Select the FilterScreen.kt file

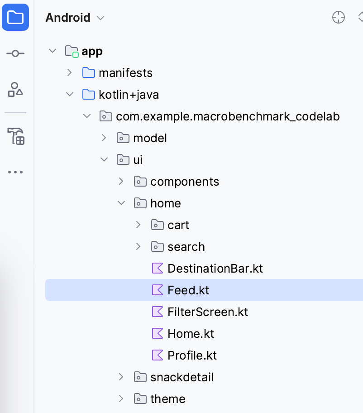click(207, 312)
